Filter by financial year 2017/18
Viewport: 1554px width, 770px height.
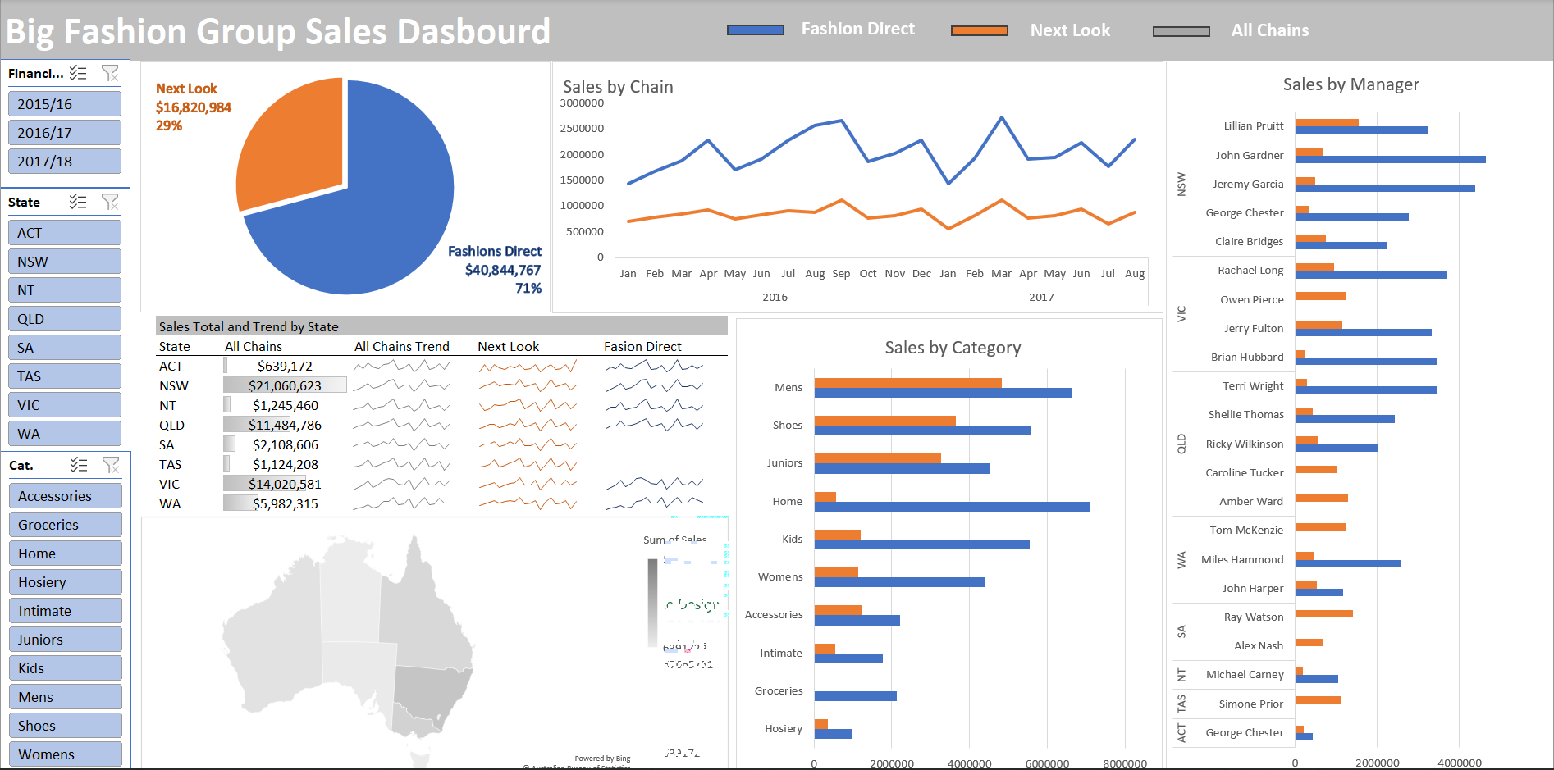tap(65, 162)
